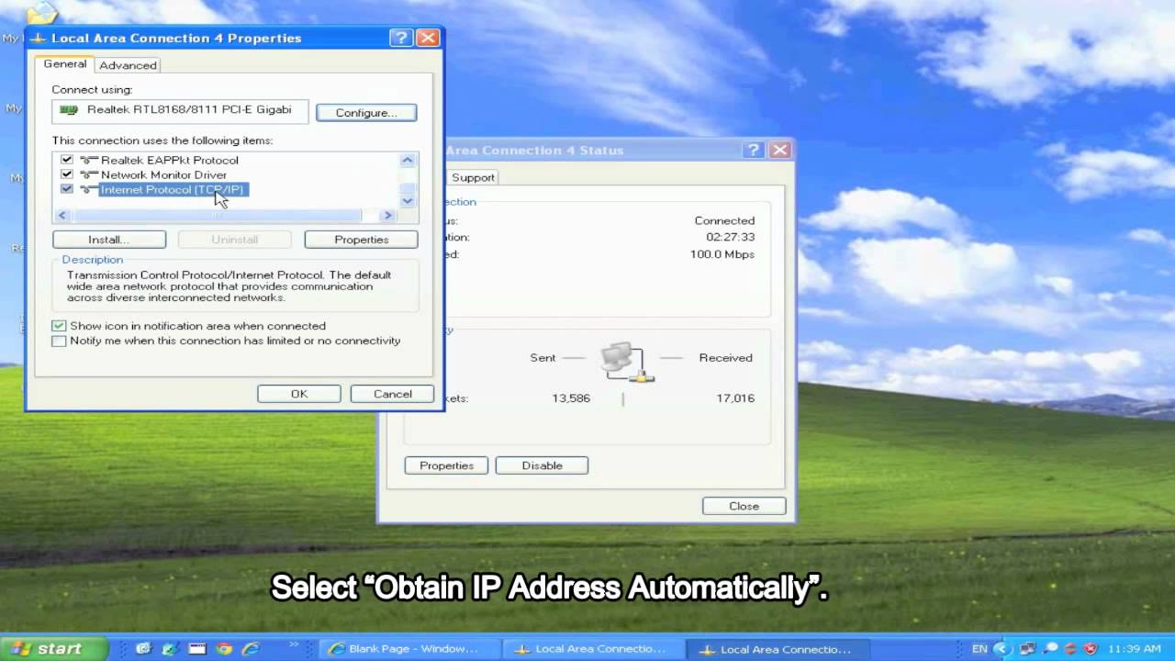The image size is (1175, 661).
Task: Open the Advanced tab
Action: tap(128, 65)
